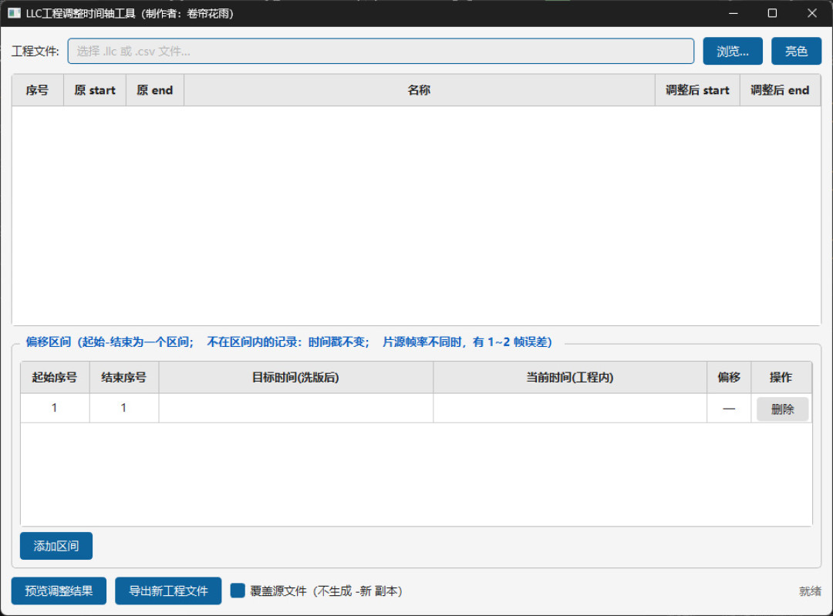This screenshot has height=616, width=833.
Task: Click the 序号 column header
Action: [38, 90]
